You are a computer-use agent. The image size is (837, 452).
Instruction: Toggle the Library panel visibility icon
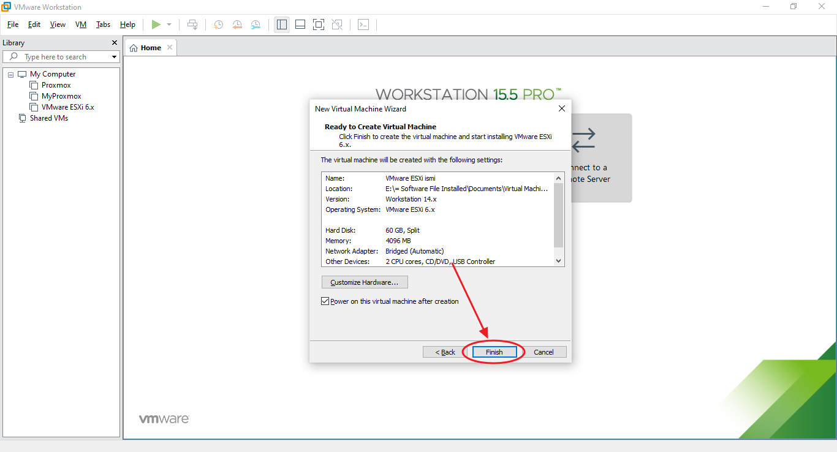281,24
